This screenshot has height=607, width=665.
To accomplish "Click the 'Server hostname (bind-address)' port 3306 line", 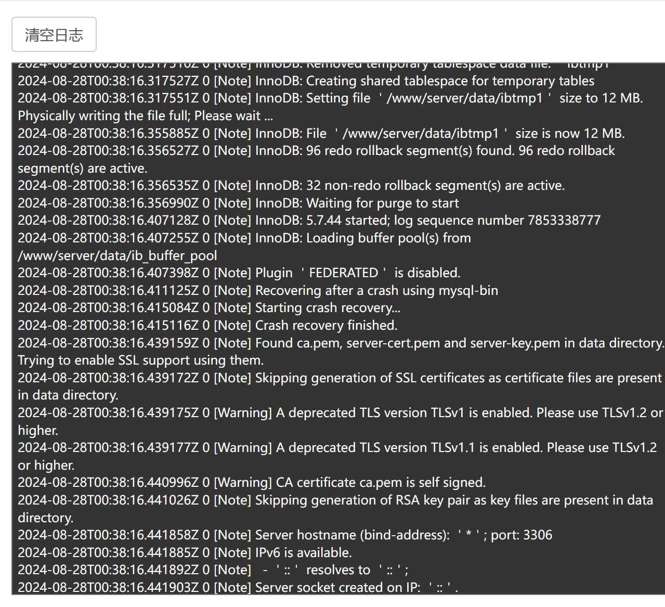I will pyautogui.click(x=285, y=535).
